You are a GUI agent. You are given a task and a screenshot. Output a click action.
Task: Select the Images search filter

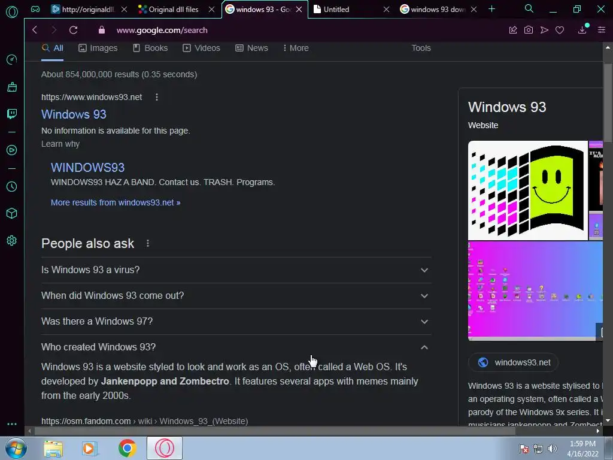(98, 48)
